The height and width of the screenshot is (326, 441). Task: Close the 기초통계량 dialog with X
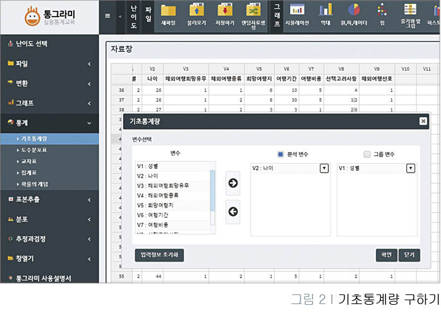pyautogui.click(x=423, y=121)
